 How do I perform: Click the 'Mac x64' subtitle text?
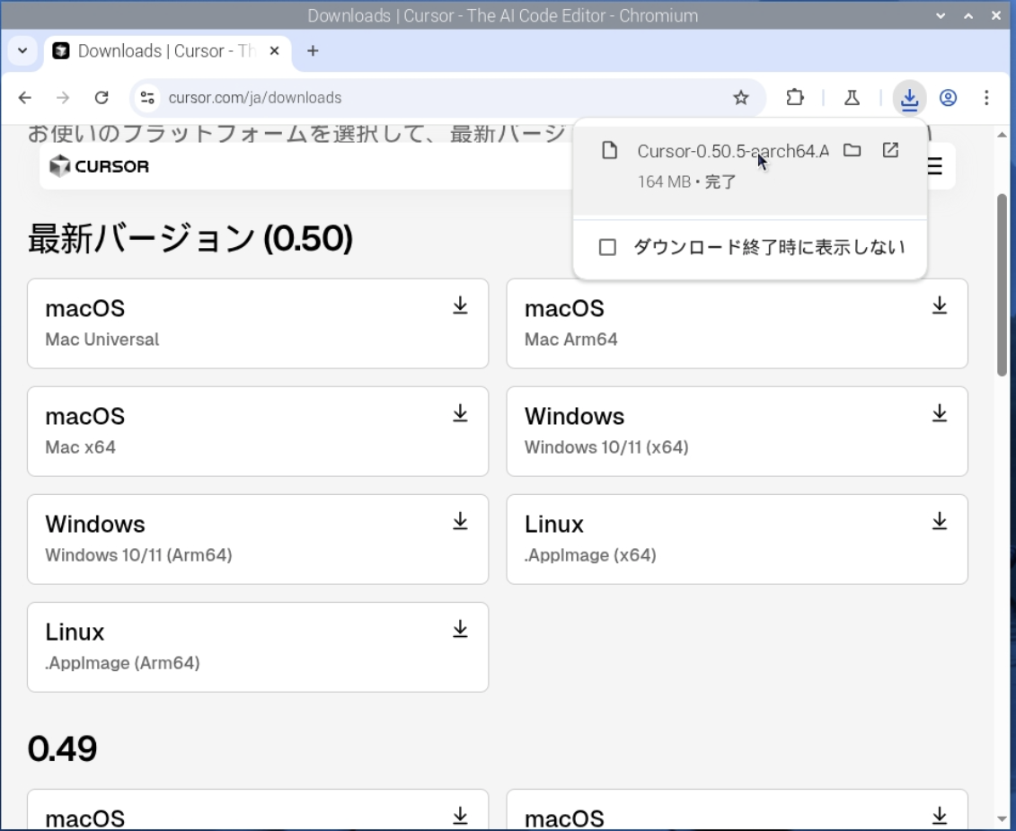point(80,447)
